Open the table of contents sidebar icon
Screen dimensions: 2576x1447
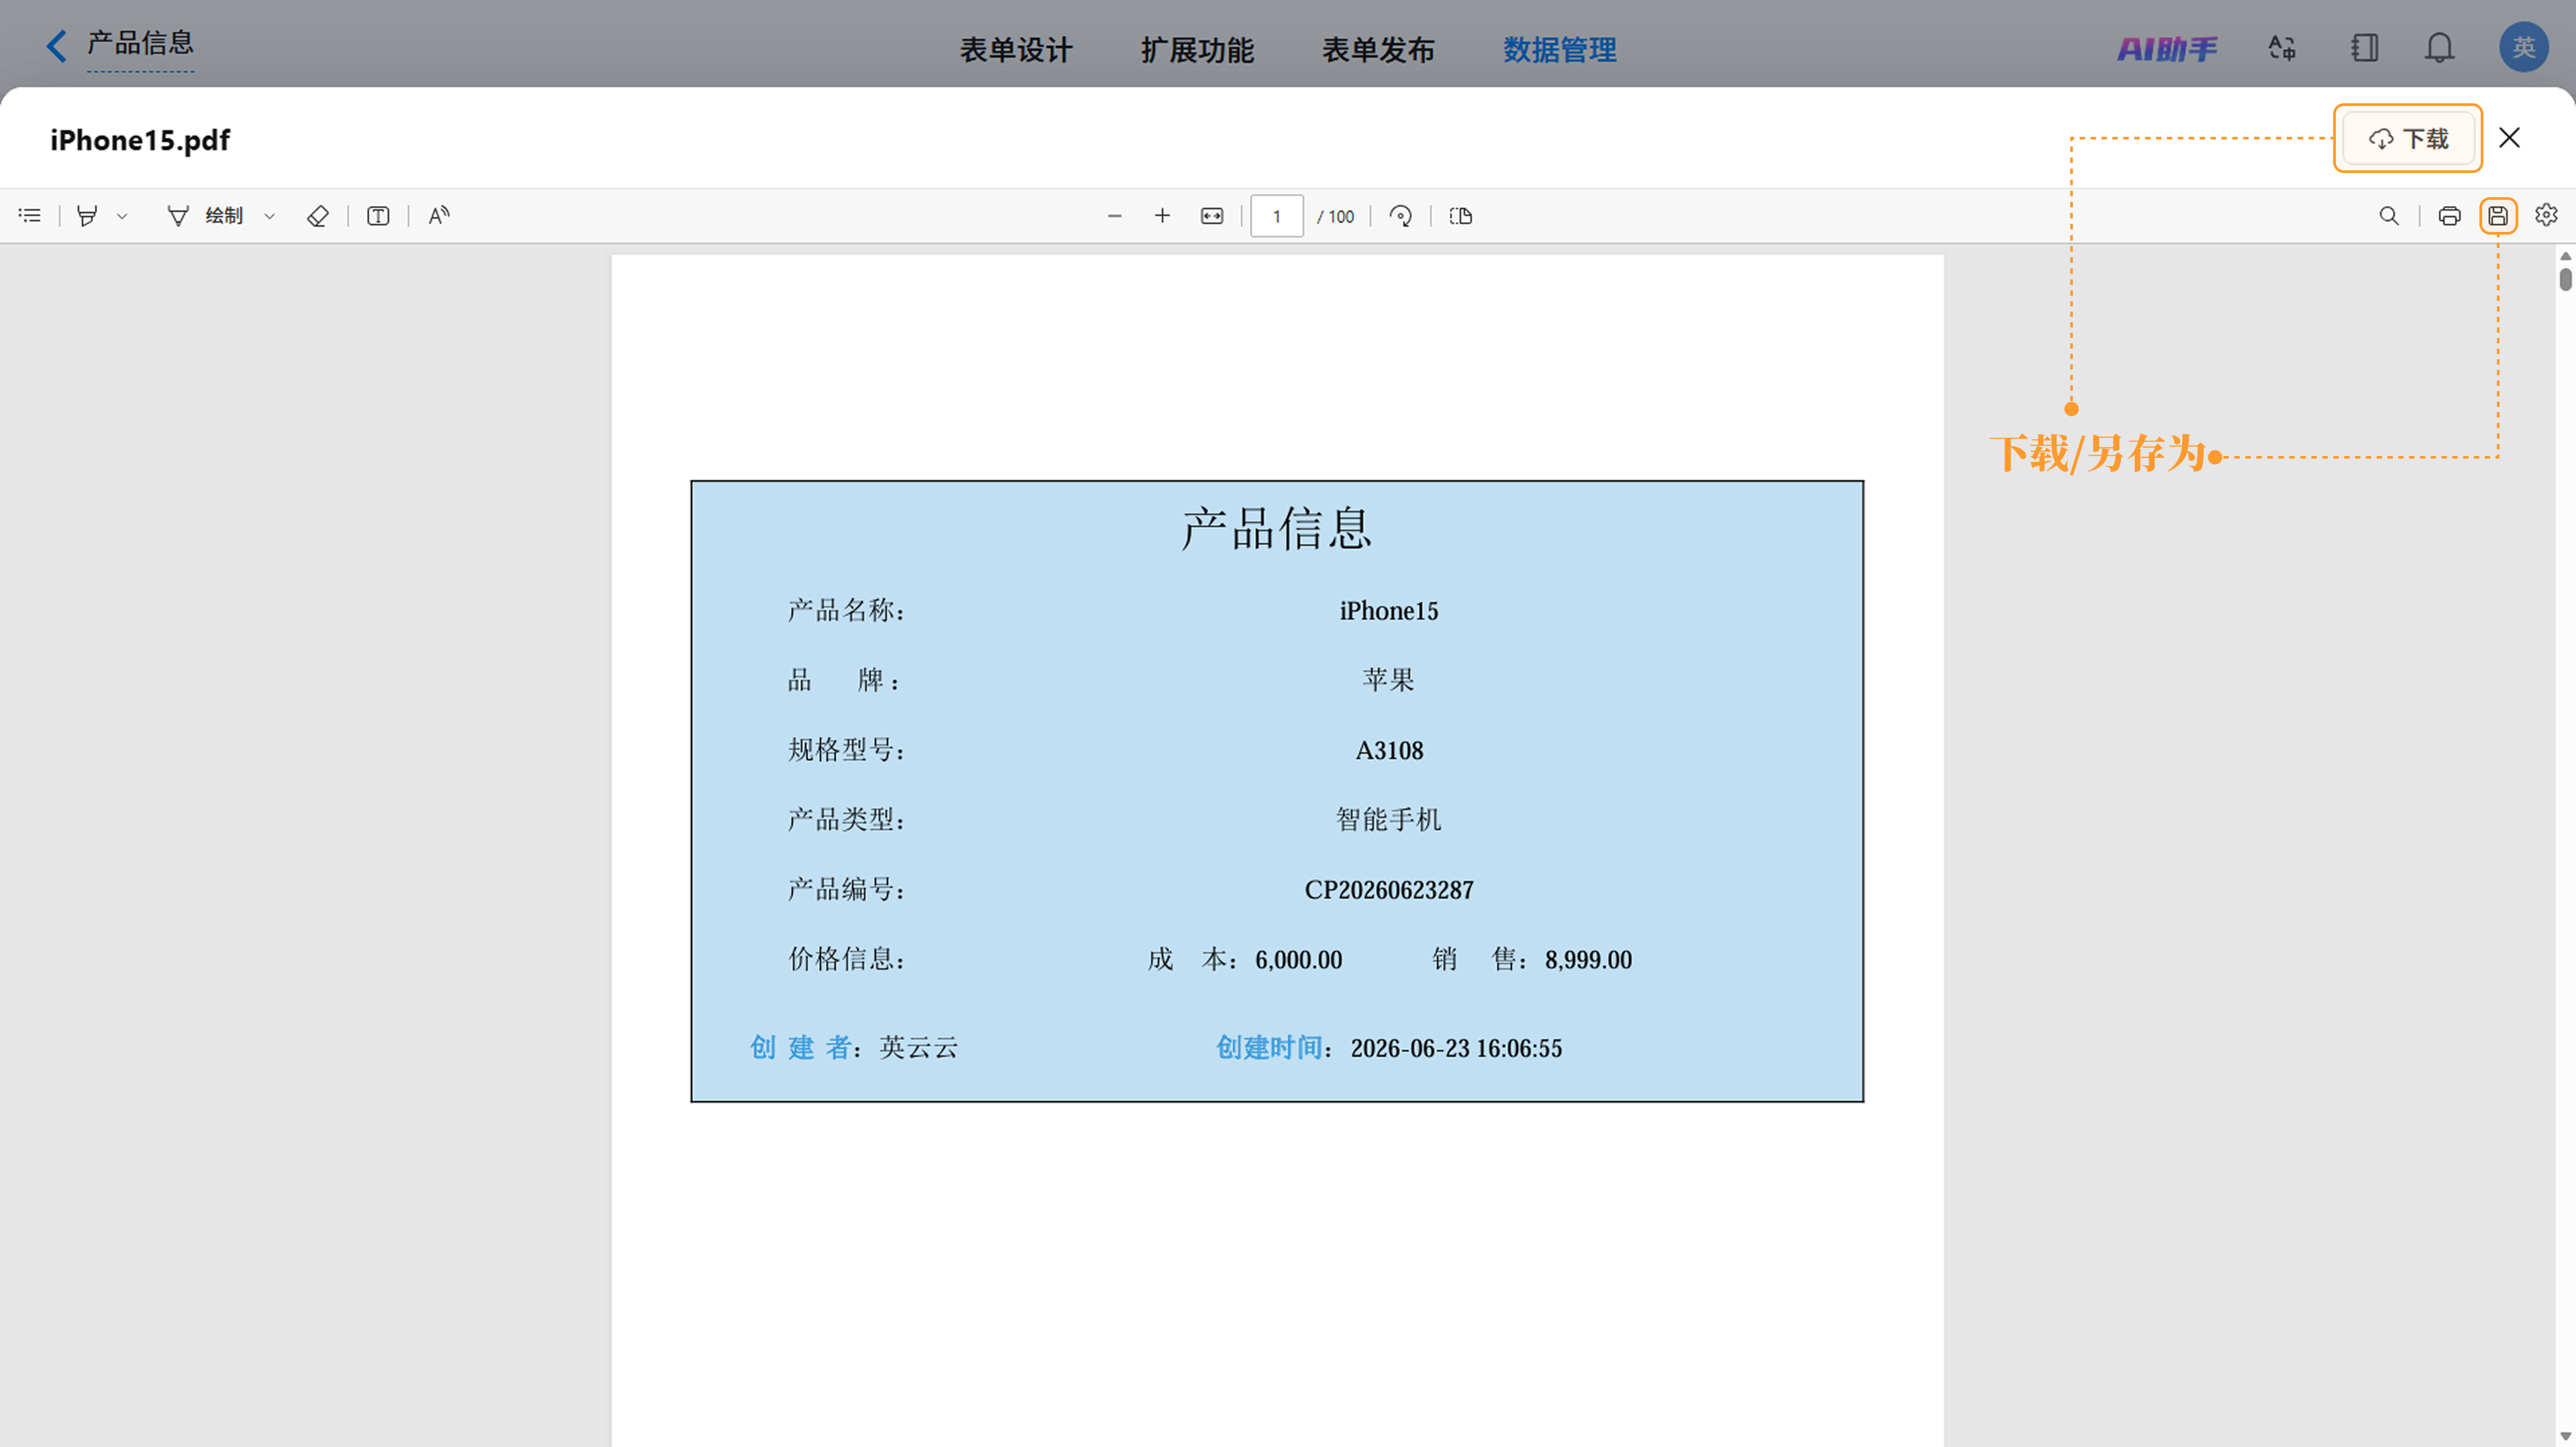pos(30,216)
